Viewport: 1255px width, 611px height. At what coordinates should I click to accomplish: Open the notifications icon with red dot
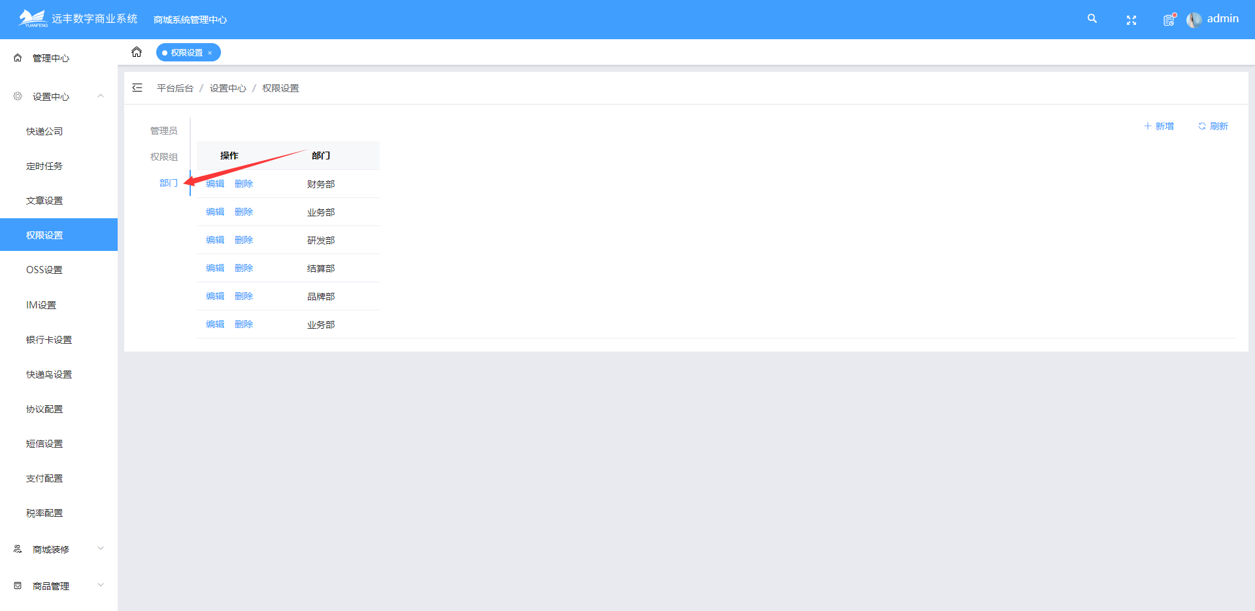(1169, 20)
